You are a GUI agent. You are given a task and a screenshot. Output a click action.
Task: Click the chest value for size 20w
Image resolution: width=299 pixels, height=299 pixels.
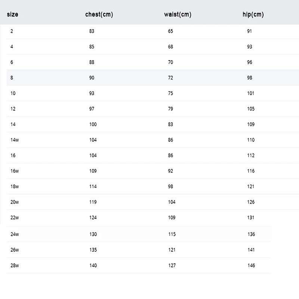[x=93, y=202]
